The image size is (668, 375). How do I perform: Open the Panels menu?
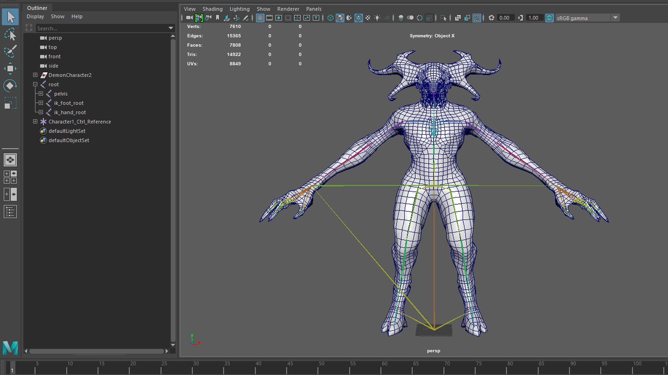[x=313, y=9]
